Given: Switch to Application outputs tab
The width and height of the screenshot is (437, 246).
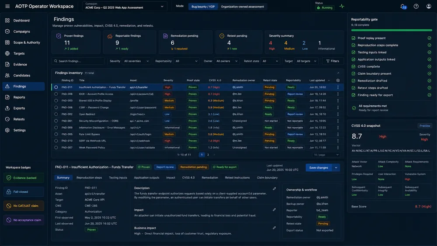Looking at the screenshot, I should (x=146, y=177).
